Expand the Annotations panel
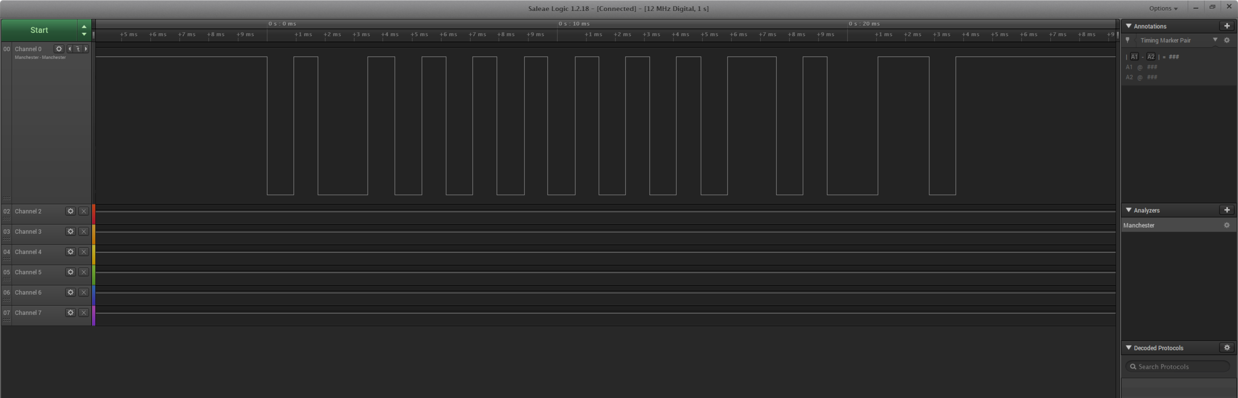1238x398 pixels. (x=1128, y=26)
